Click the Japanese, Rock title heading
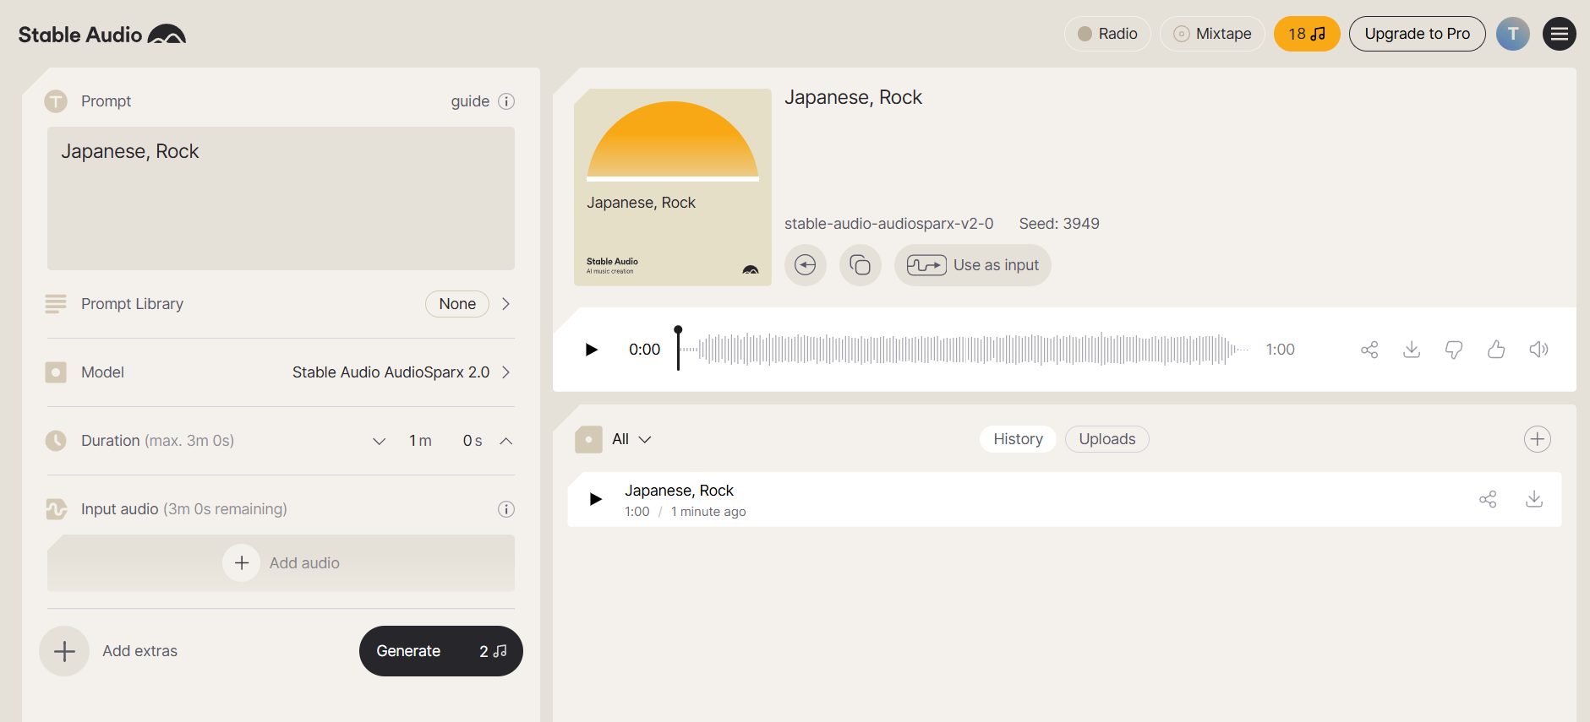This screenshot has width=1590, height=722. tap(853, 98)
